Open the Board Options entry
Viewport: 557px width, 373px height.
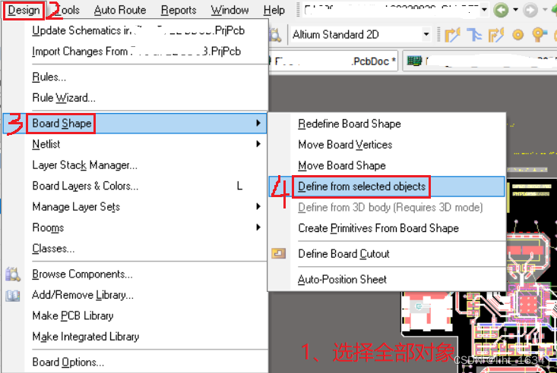coord(68,362)
